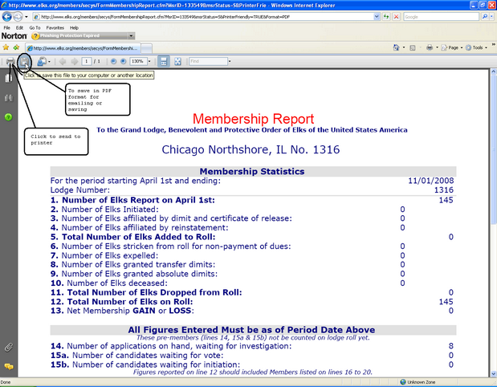Expand the IE Print options dropdown
Viewport: 497px width, 387px height.
click(437, 48)
